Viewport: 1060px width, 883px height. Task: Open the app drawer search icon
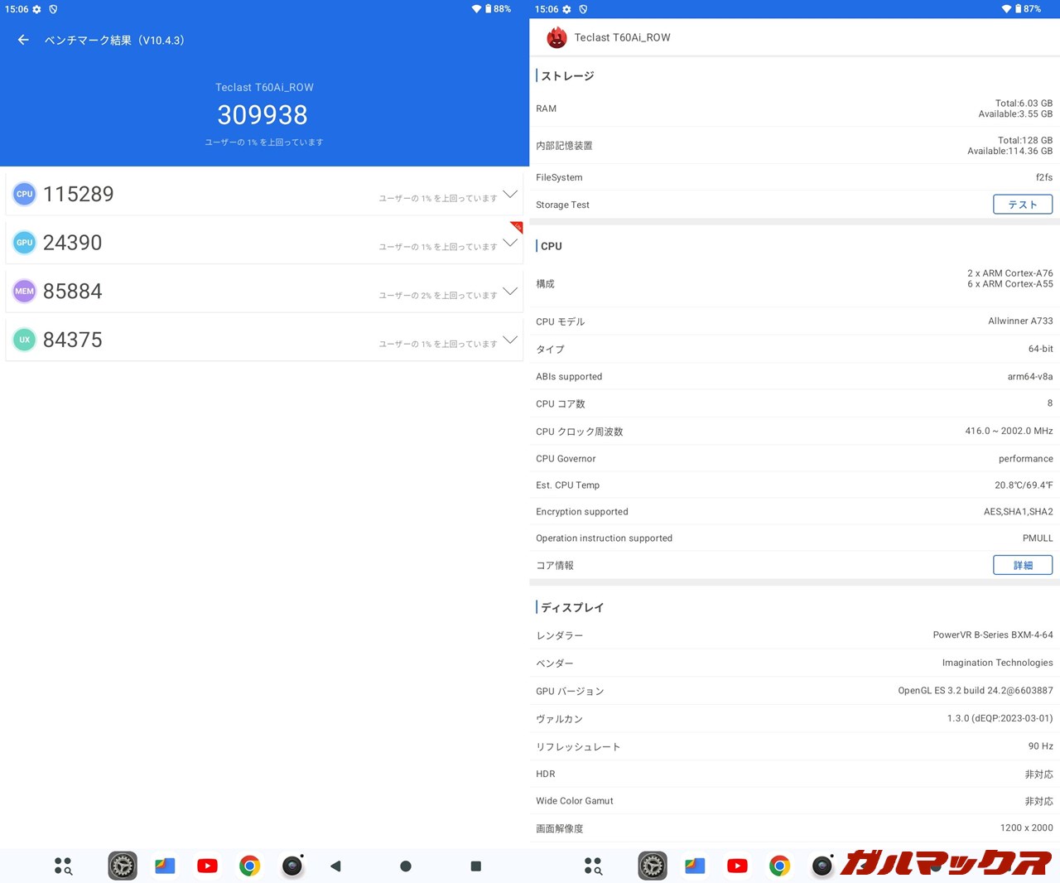pyautogui.click(x=63, y=866)
